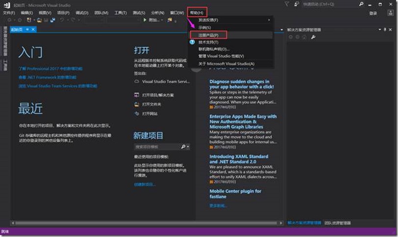Image resolution: width=398 pixels, height=237 pixels.
Task: Click the redo toolbar icon
Action: [x=73, y=20]
